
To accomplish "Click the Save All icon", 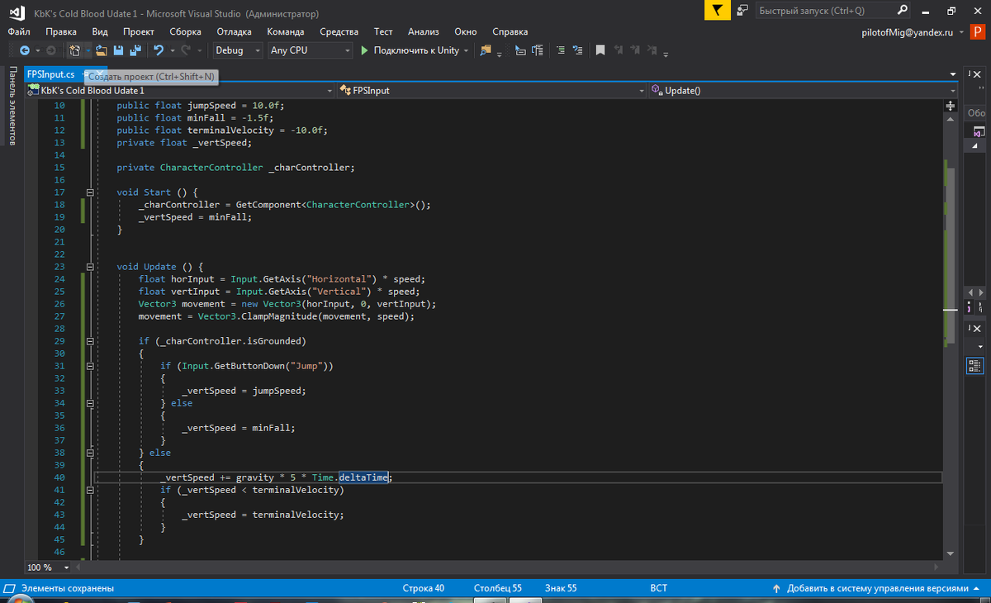I will tap(135, 50).
